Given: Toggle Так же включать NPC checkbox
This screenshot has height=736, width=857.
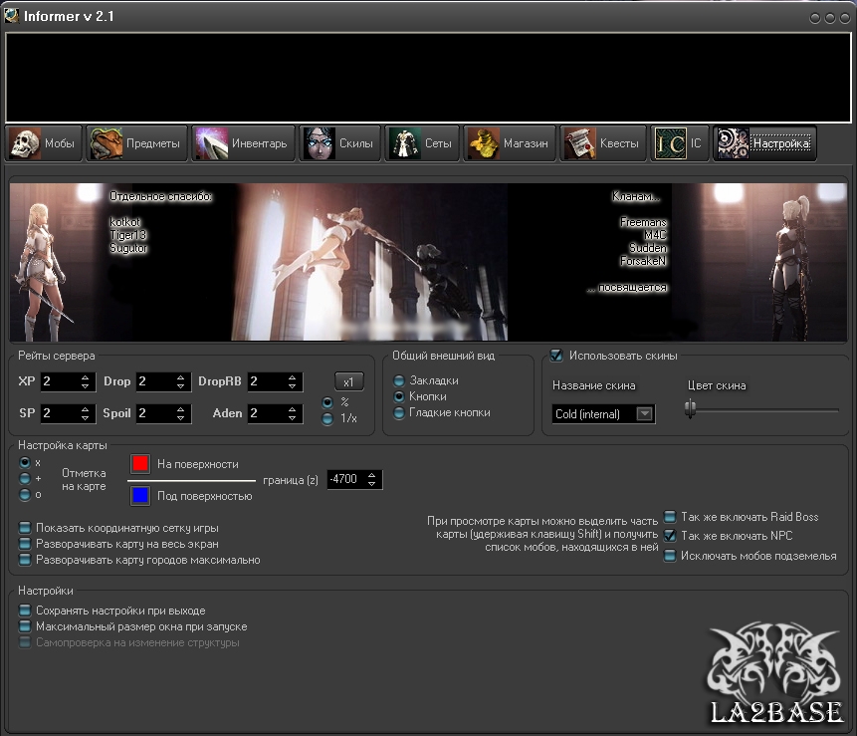Looking at the screenshot, I should [x=670, y=536].
